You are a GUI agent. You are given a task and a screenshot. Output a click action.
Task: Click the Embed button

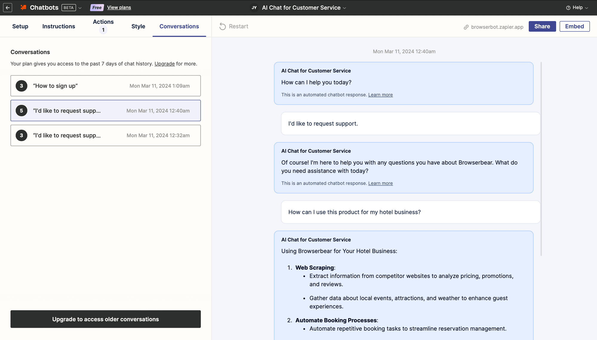tap(574, 26)
